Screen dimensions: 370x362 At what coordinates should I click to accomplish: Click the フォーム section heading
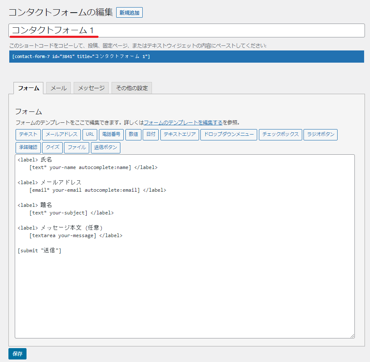tap(29, 112)
